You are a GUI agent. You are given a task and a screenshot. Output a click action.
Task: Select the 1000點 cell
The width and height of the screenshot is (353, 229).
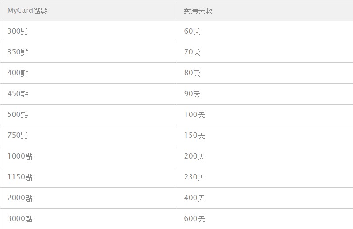pos(89,156)
